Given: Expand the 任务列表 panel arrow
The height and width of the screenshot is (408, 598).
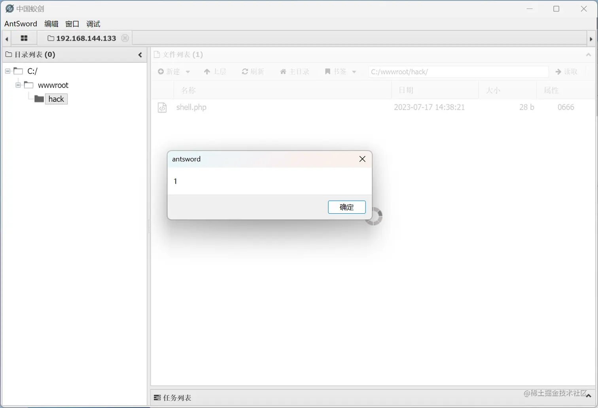Looking at the screenshot, I should click(x=589, y=396).
